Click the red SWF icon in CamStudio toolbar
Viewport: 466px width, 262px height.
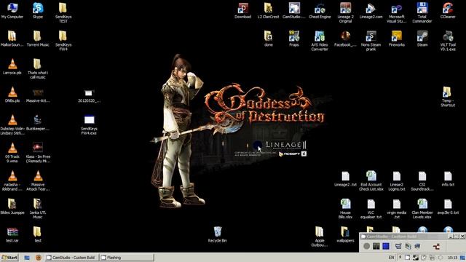click(436, 246)
